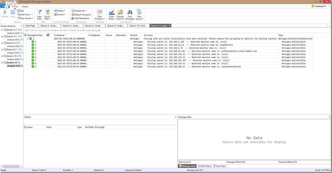
Task: Select message row with subnet 192.168.1.120
Action: point(168,42)
